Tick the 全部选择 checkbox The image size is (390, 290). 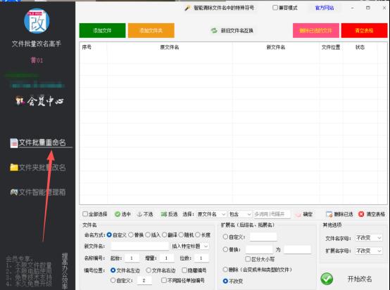point(85,214)
